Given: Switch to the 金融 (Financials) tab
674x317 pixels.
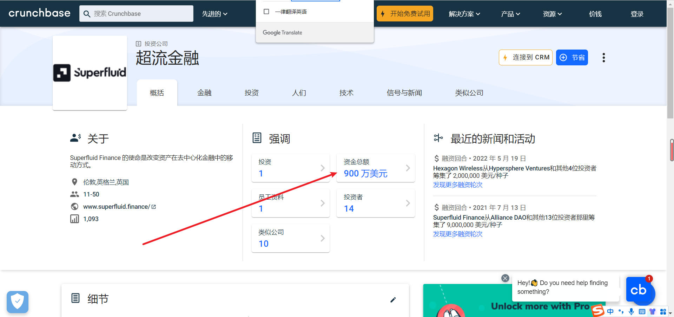Looking at the screenshot, I should [204, 93].
